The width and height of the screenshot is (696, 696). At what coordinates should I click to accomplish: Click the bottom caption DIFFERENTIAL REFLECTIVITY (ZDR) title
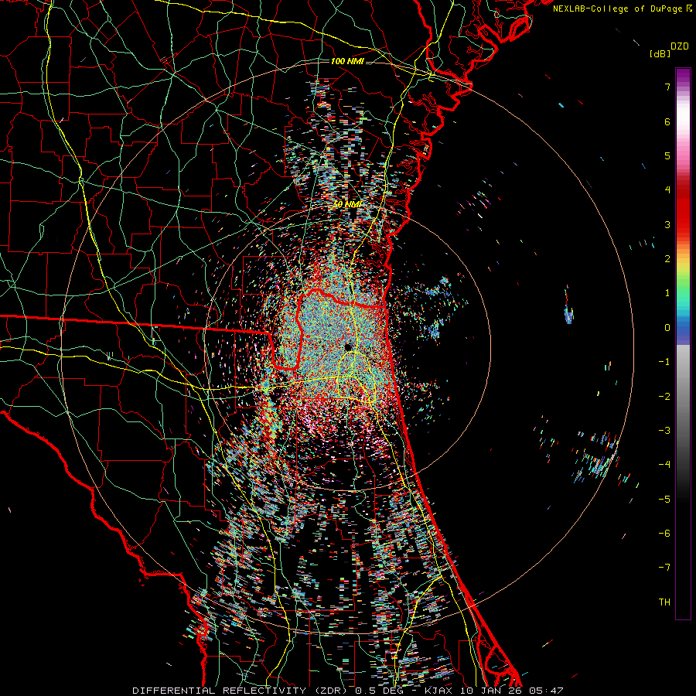(x=241, y=691)
